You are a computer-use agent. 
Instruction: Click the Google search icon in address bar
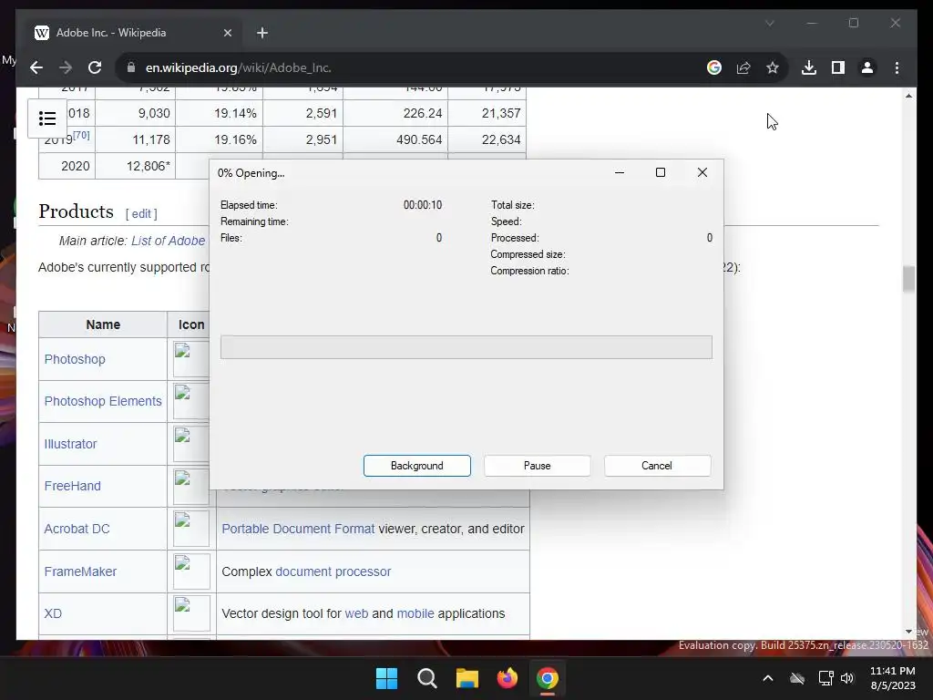[714, 67]
